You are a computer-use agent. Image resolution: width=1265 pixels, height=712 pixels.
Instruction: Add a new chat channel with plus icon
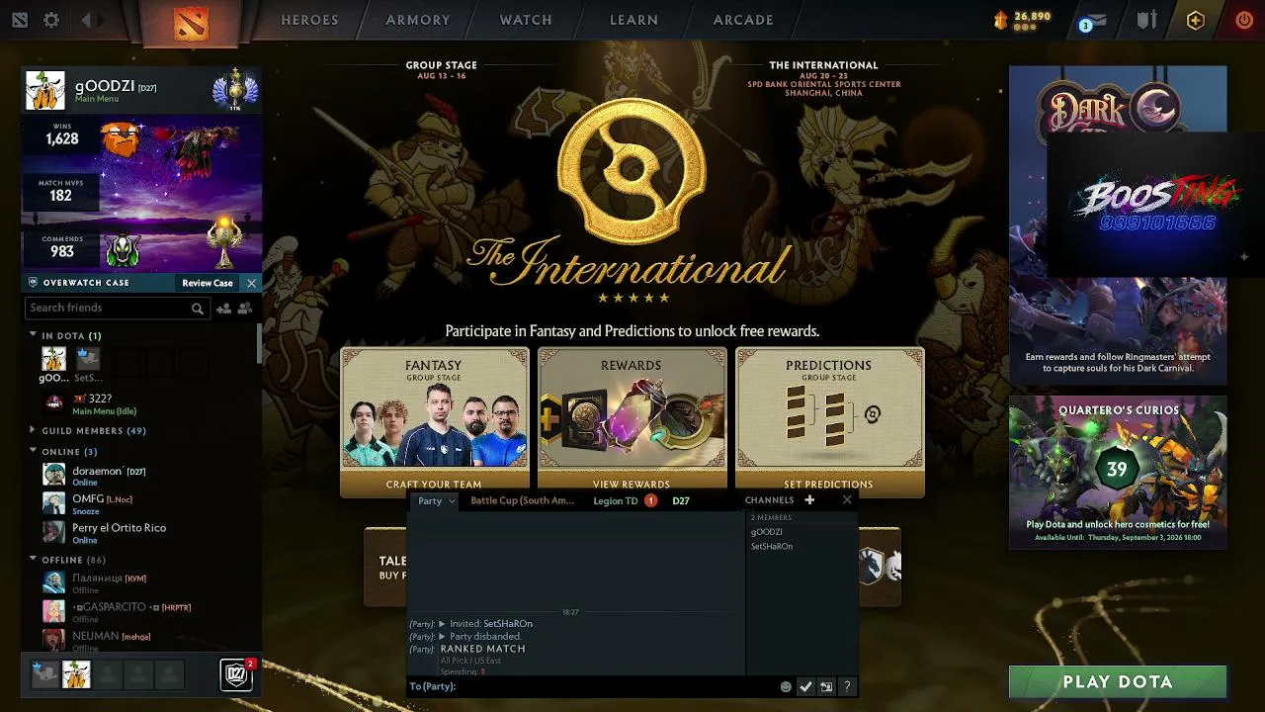[809, 500]
